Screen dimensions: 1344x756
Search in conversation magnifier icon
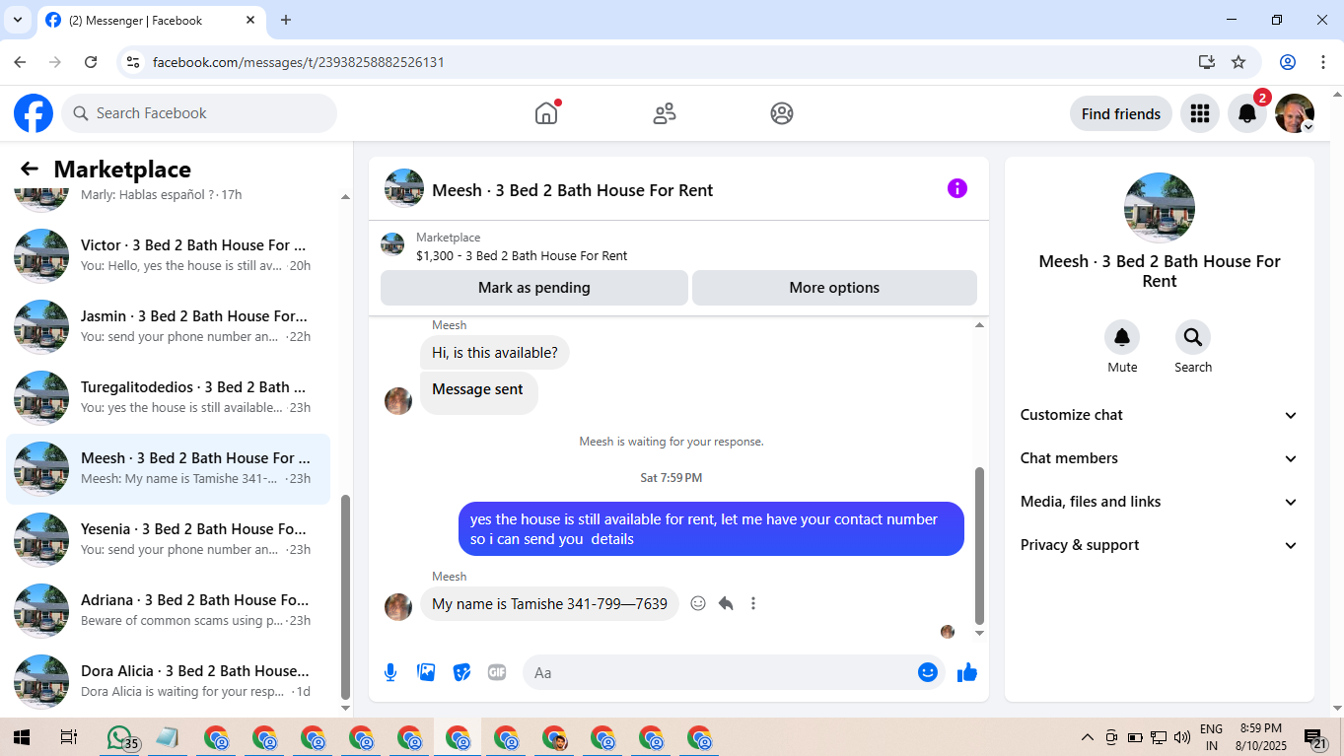click(1193, 337)
